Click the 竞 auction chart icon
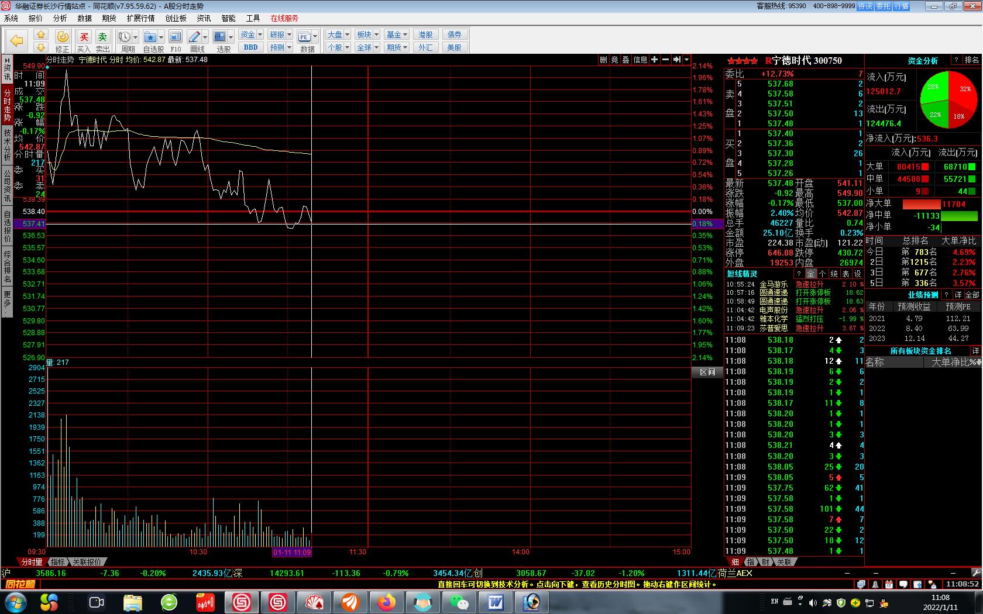The width and height of the screenshot is (983, 614). point(614,60)
